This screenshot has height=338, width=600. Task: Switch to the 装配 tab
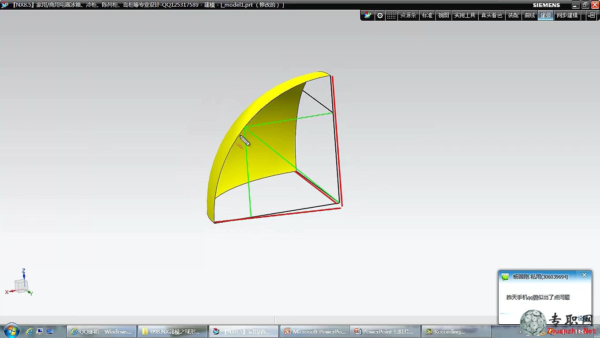pos(514,15)
